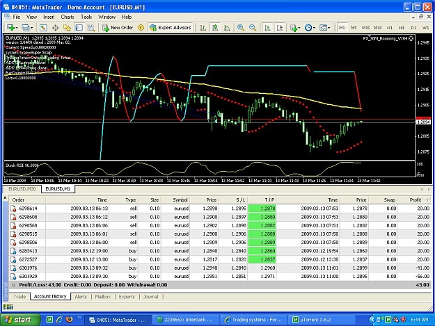Click the buy order icon for 6301929
435x326 pixels.
point(13,277)
